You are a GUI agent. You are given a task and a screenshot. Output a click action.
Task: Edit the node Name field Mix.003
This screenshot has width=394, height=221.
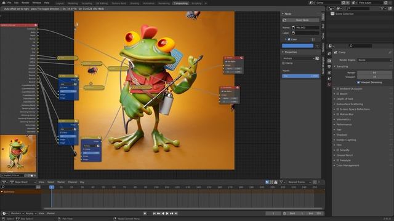[x=305, y=28]
